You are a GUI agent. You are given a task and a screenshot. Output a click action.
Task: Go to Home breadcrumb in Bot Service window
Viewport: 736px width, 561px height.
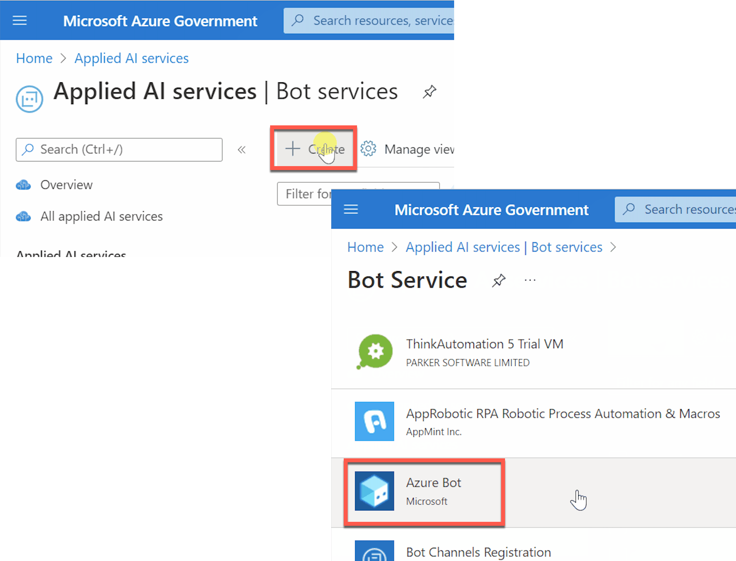click(x=365, y=247)
